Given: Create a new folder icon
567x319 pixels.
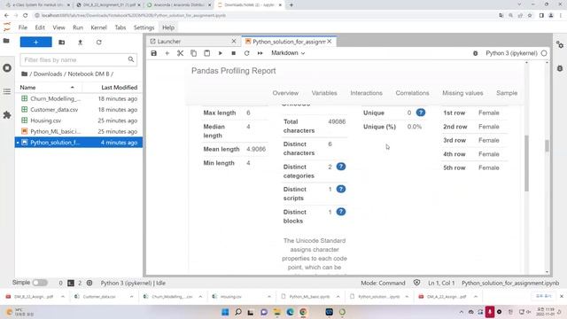Looking at the screenshot, I should coord(62,43).
